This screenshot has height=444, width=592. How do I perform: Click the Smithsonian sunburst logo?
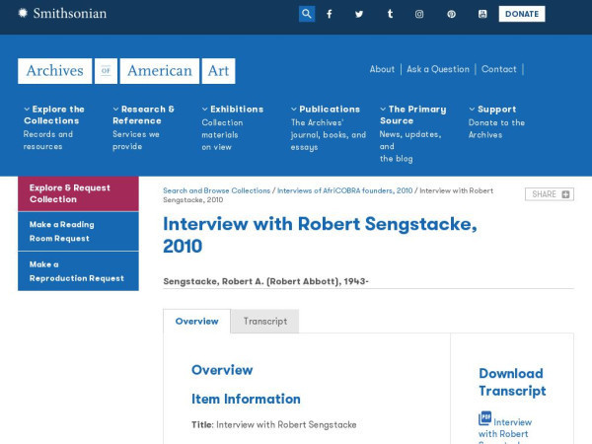point(23,13)
